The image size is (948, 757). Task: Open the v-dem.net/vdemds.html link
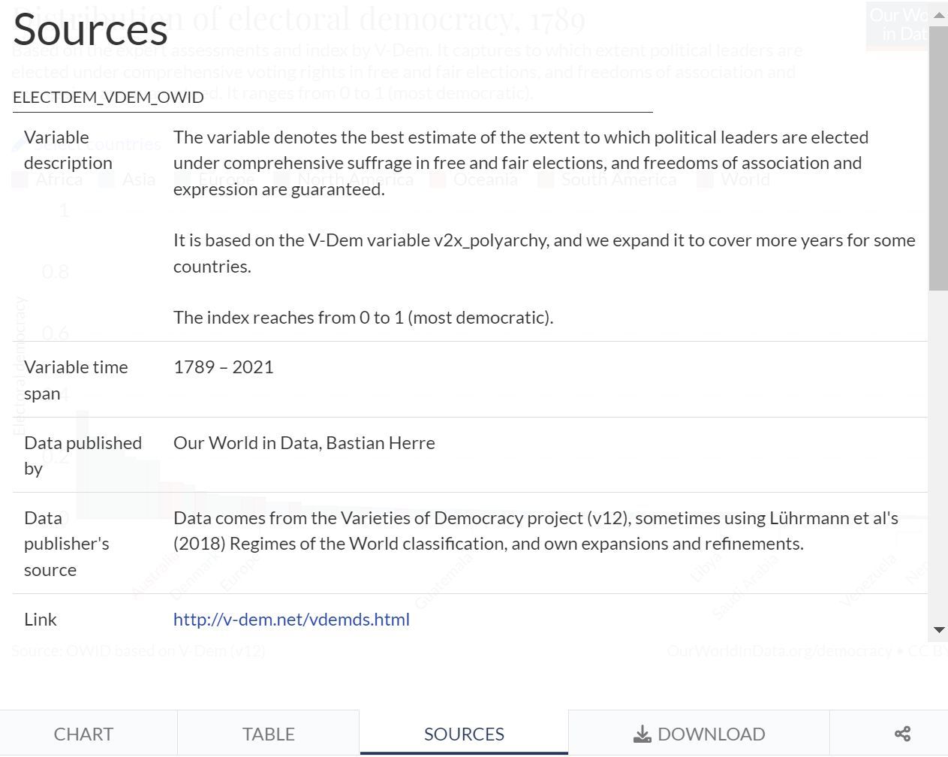click(x=291, y=620)
